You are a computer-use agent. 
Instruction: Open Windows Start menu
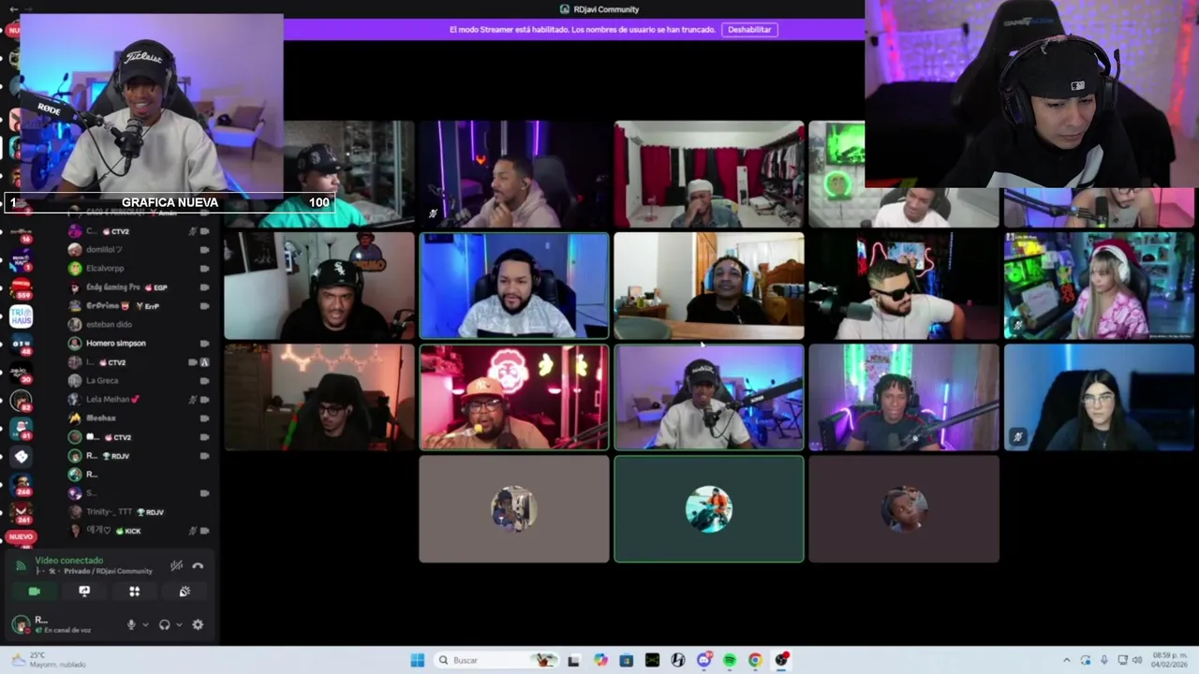pos(418,660)
